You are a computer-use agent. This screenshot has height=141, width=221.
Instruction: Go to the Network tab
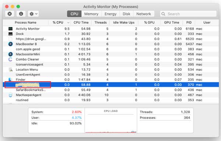pos(144,14)
